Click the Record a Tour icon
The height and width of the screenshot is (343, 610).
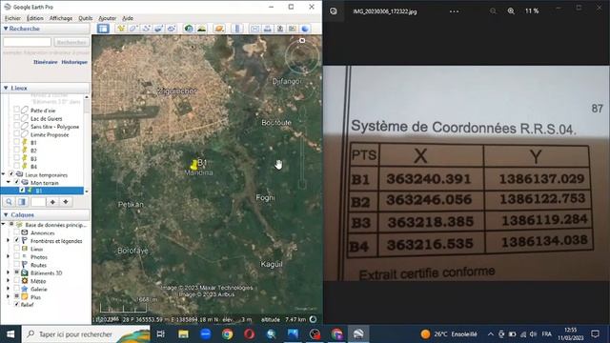pos(172,29)
